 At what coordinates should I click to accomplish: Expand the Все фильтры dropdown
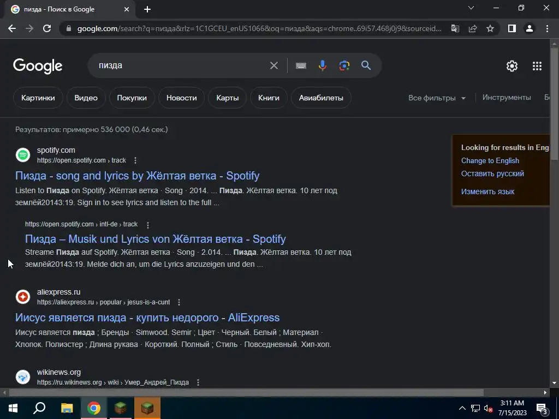pyautogui.click(x=437, y=98)
